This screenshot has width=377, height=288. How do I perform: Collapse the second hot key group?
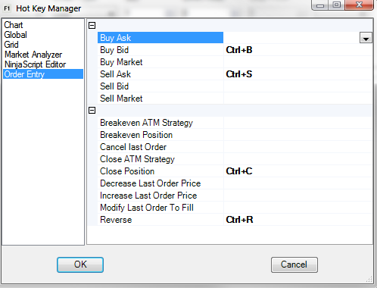[92, 110]
